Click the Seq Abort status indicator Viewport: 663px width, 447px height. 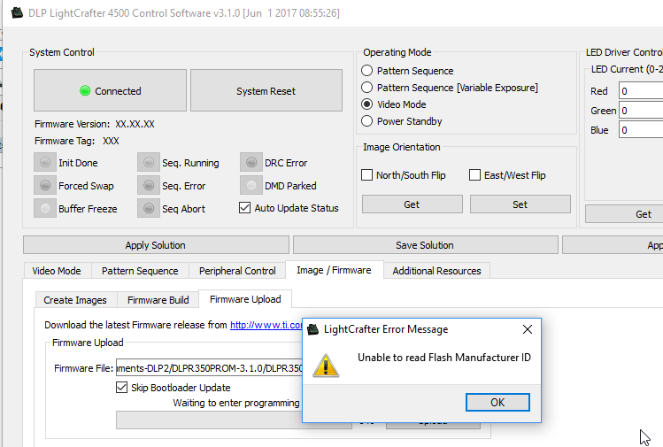(x=149, y=208)
